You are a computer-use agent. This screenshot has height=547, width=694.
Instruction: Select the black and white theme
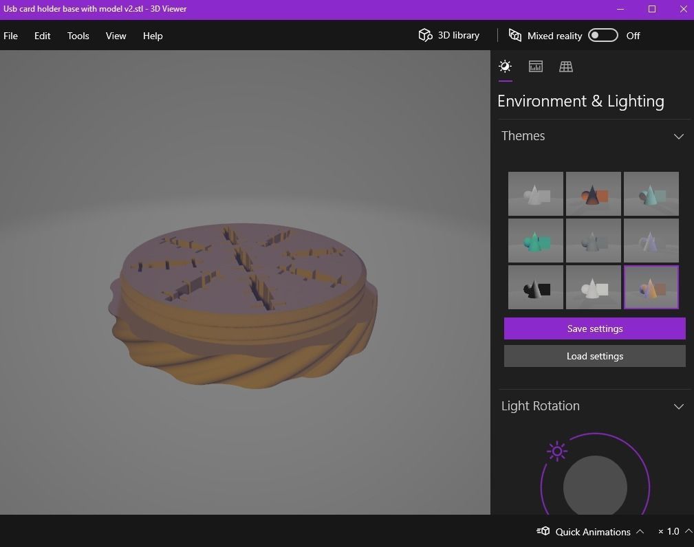(x=536, y=287)
